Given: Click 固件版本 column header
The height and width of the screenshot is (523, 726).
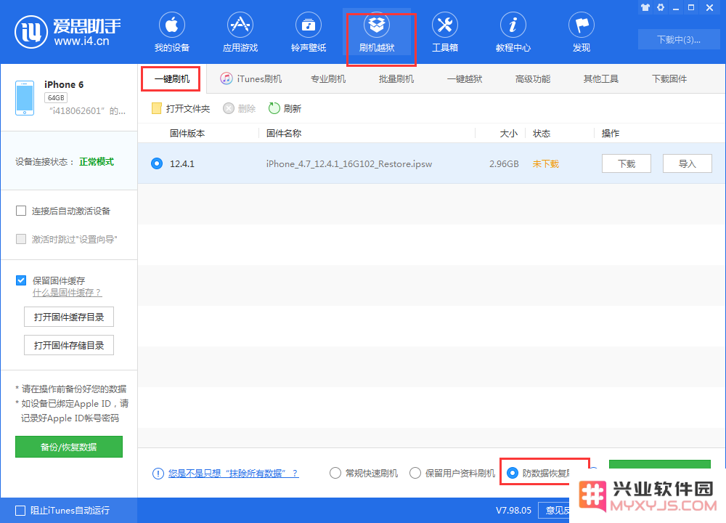Looking at the screenshot, I should point(187,134).
